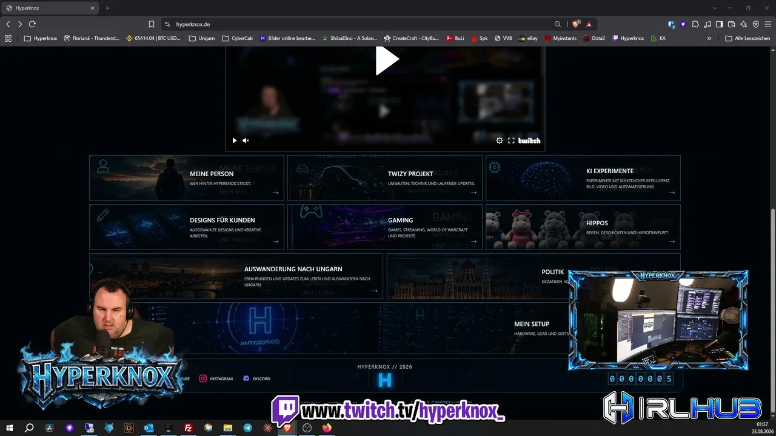Open Windows taskbar search
This screenshot has width=776, height=436.
(29, 428)
